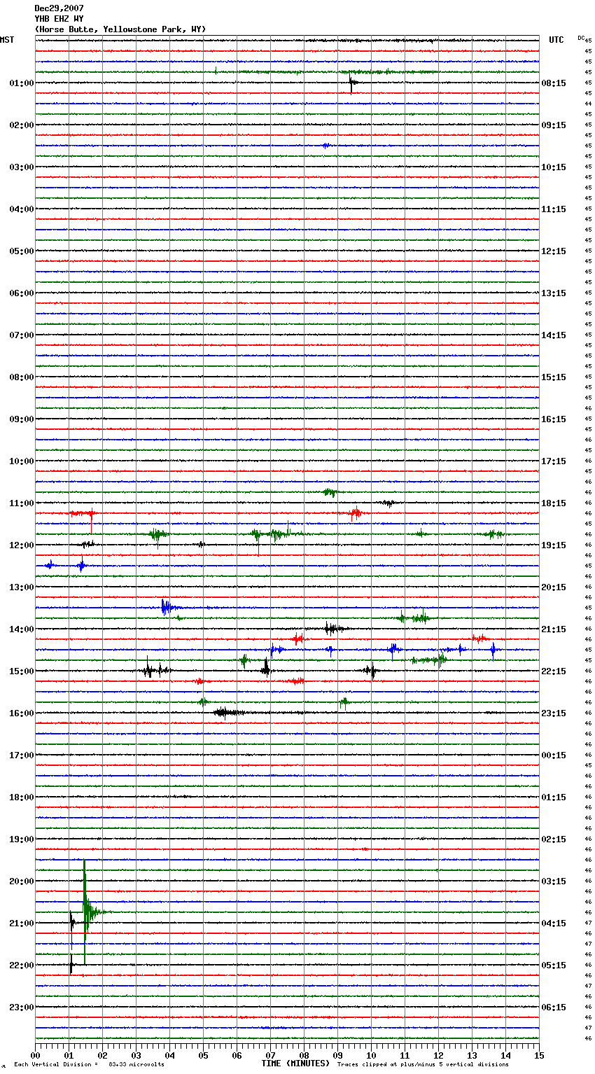Click the large green clipped earthquake spike

(x=85, y=912)
